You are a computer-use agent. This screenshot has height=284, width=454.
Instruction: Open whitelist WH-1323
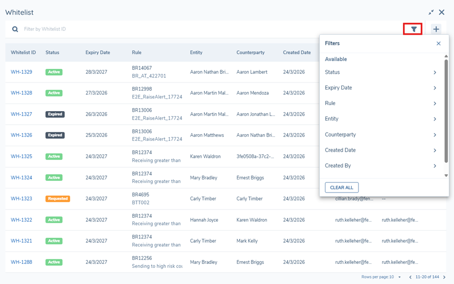(22, 199)
